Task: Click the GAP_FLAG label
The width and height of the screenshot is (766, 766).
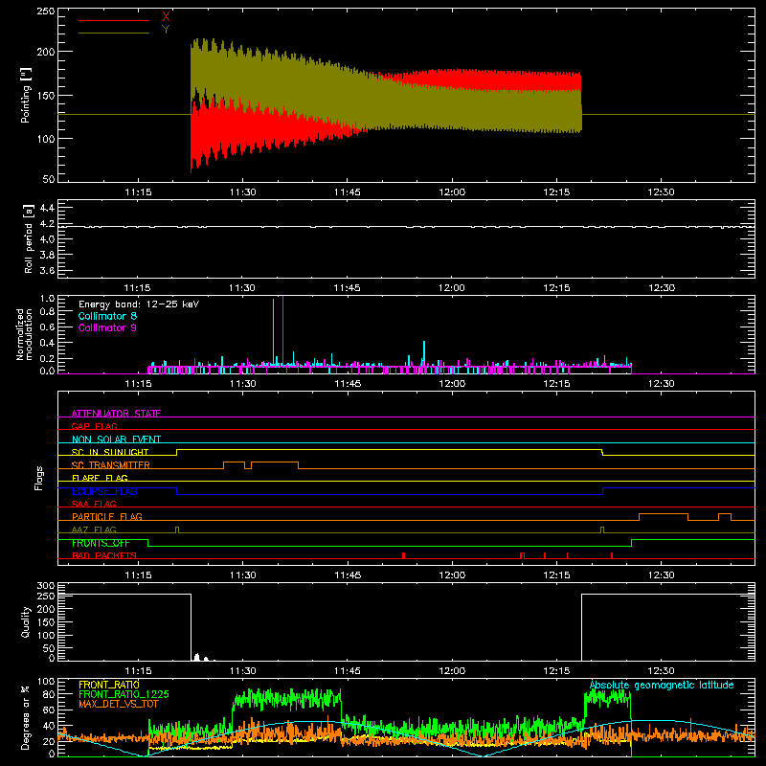Action: click(94, 426)
